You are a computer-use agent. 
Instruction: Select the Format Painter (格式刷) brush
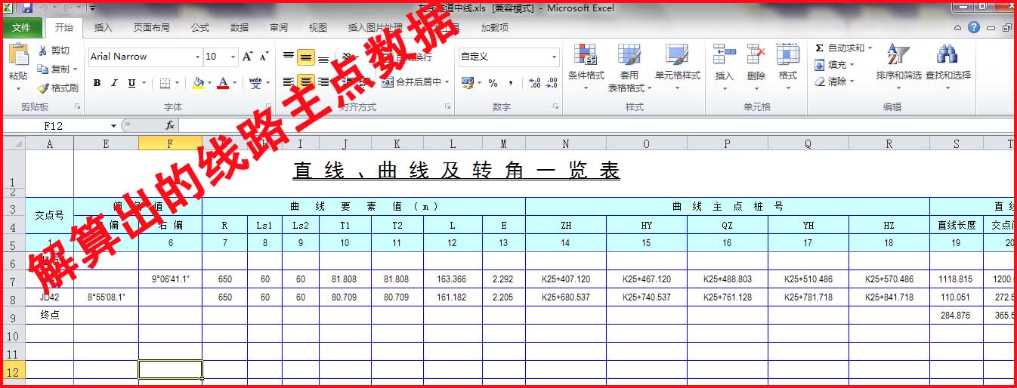[x=57, y=88]
